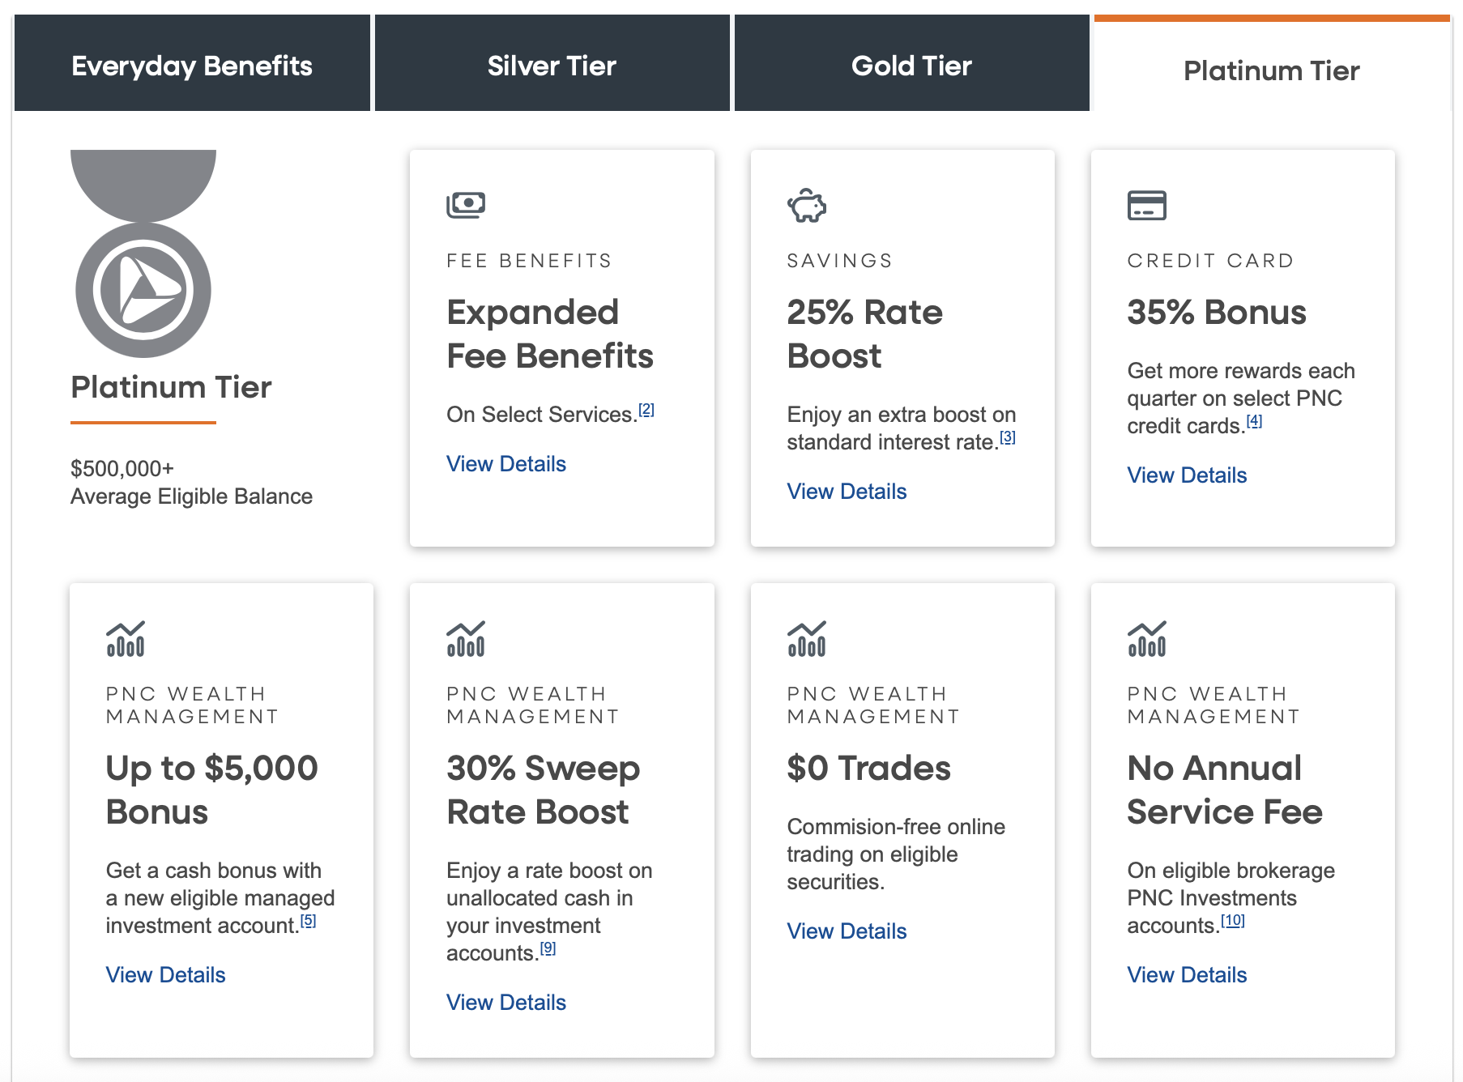Screen dimensions: 1463x1082
Task: Click the money icon above Fee Benefits
Action: tap(466, 204)
